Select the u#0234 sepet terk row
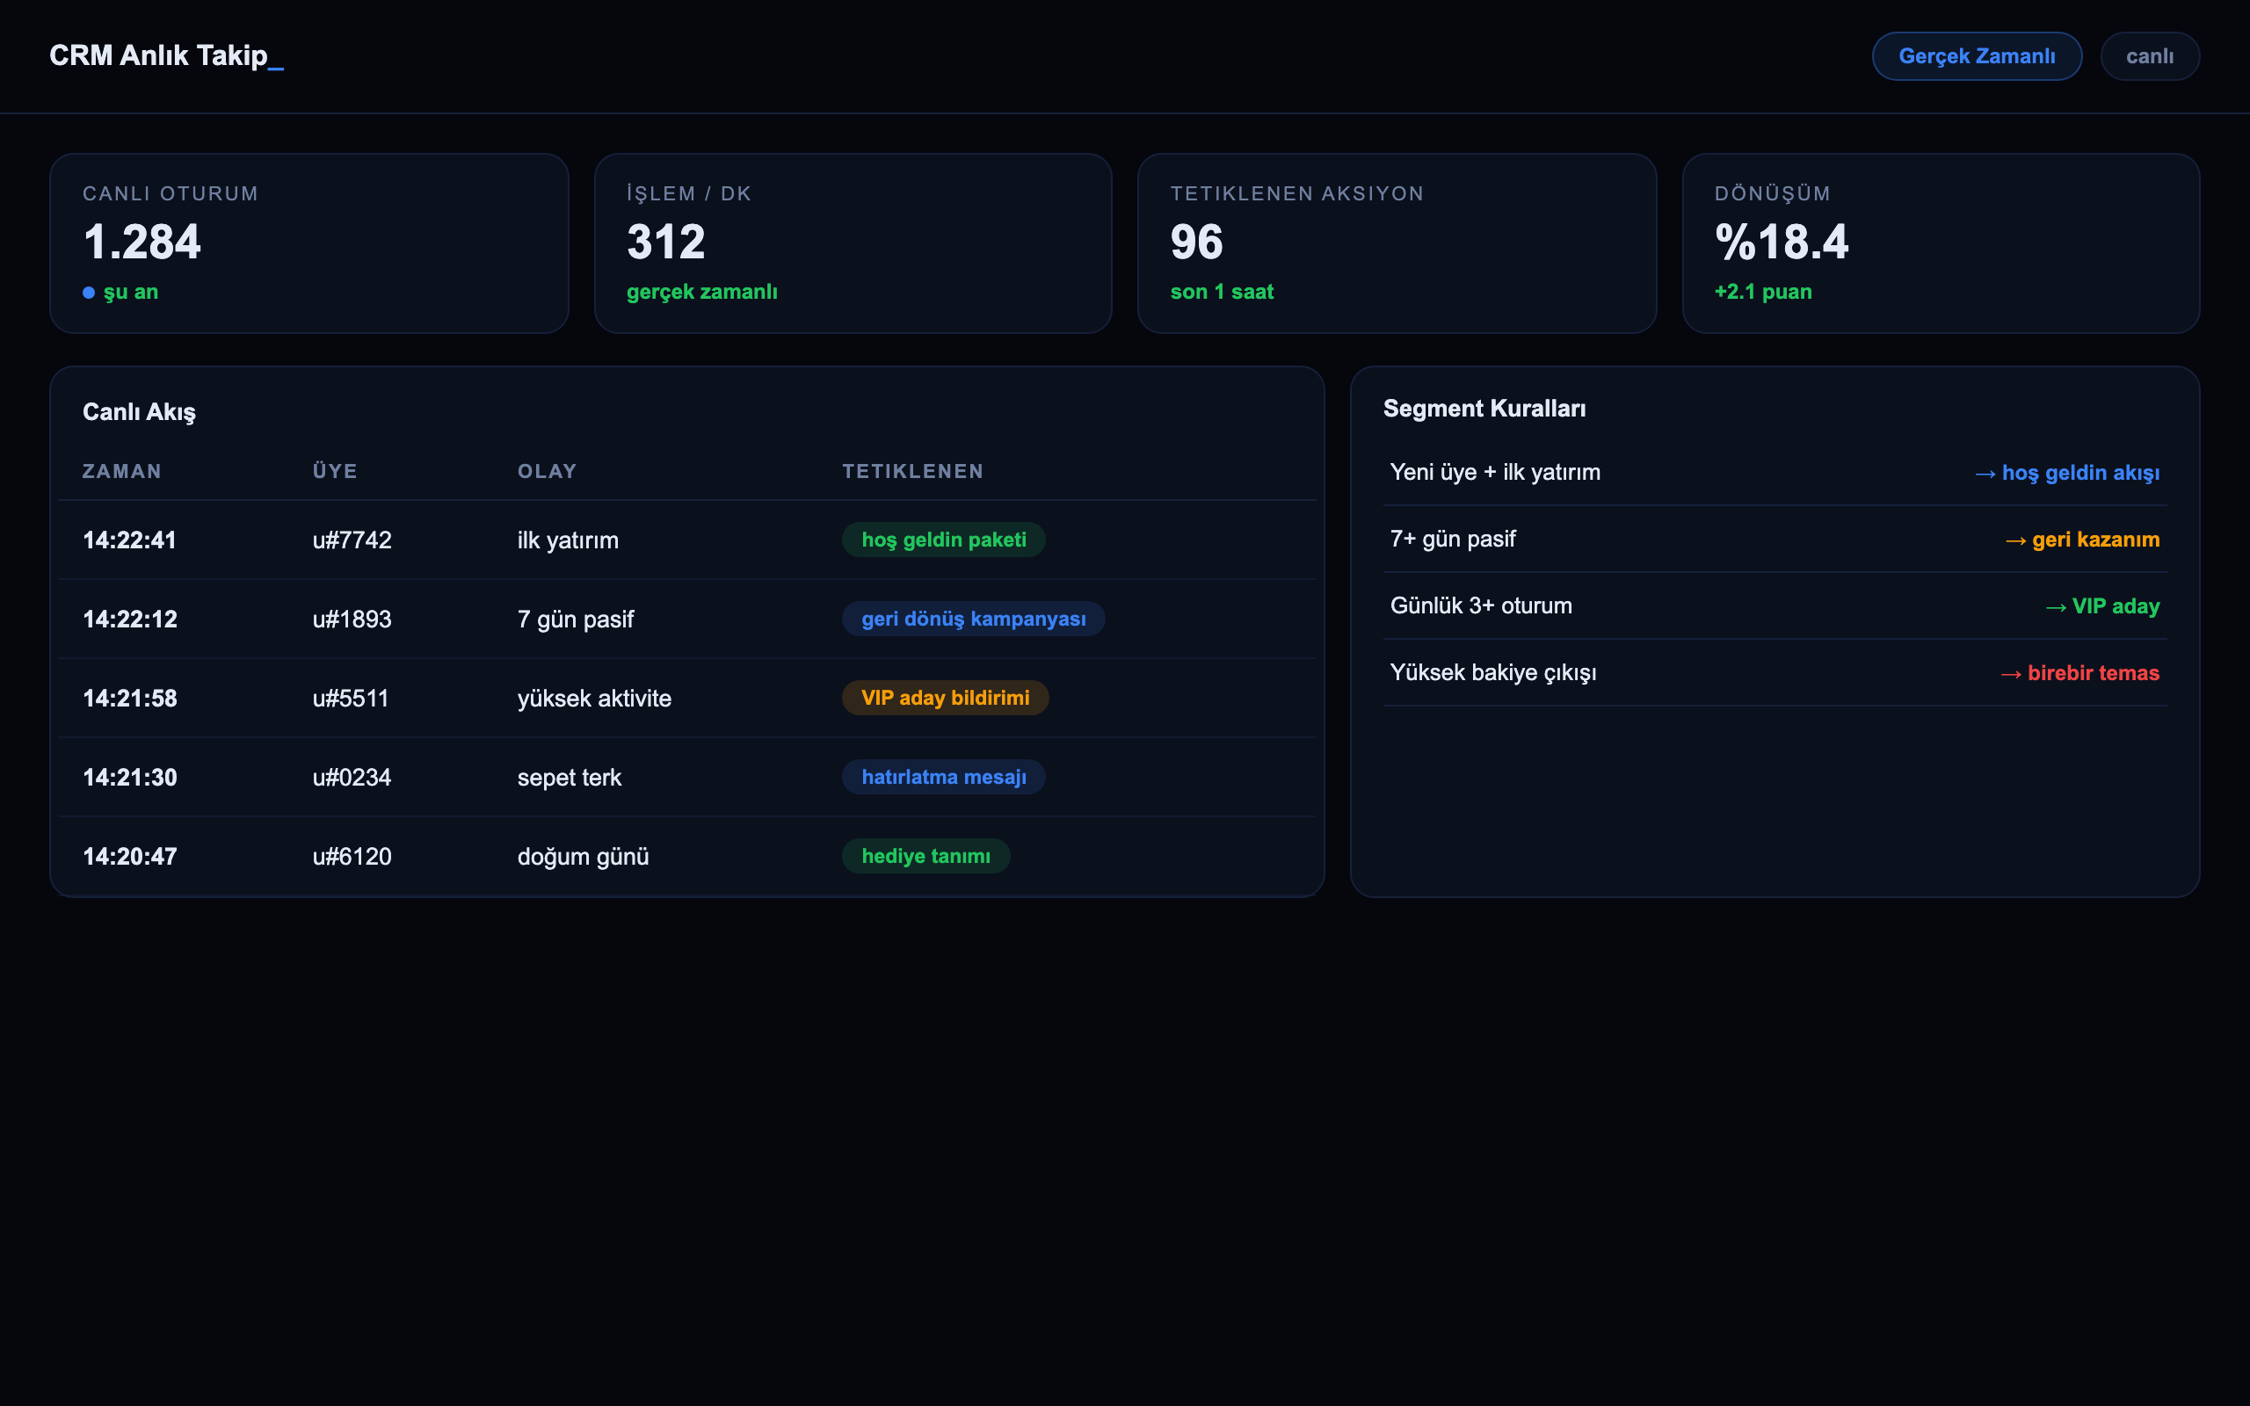This screenshot has height=1406, width=2250. (x=687, y=778)
